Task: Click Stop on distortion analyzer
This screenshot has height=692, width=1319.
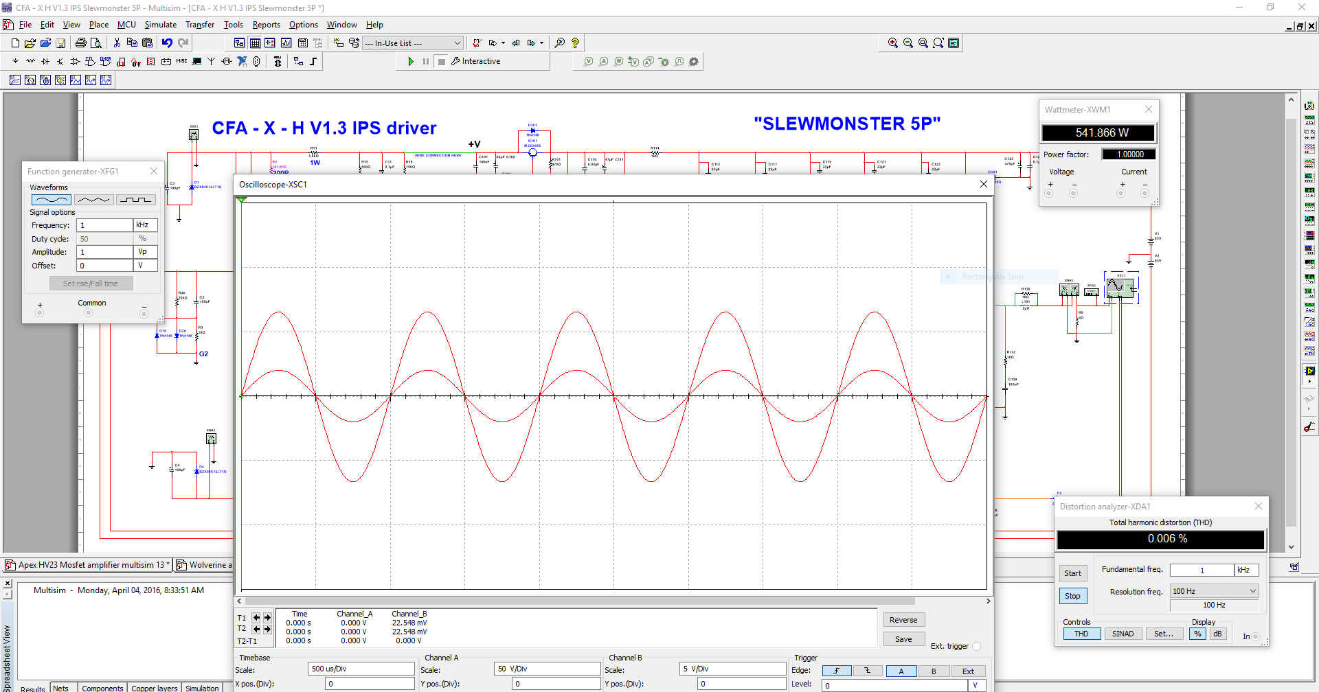Action: [x=1072, y=596]
